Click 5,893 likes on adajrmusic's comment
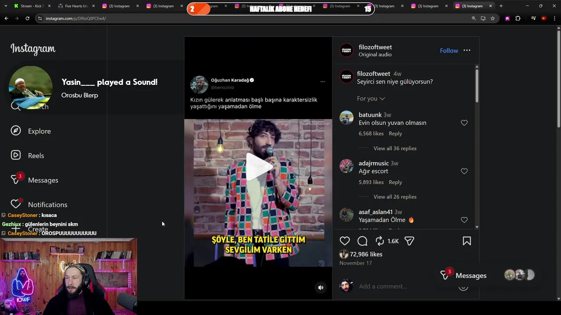 [x=371, y=182]
